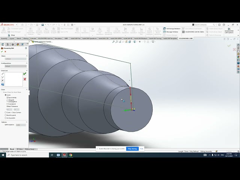
Task: Click the Spline approx value field
Action: 21,125
